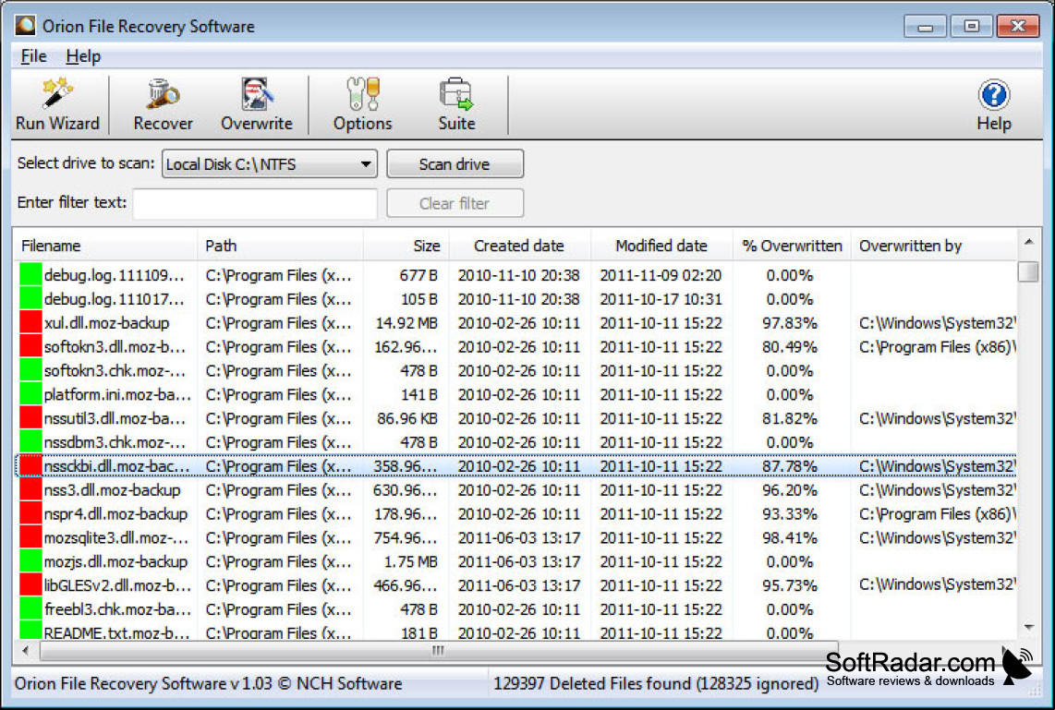Click the green status square for debug.log.111017...
Viewport: 1055px width, 710px height.
click(x=30, y=299)
